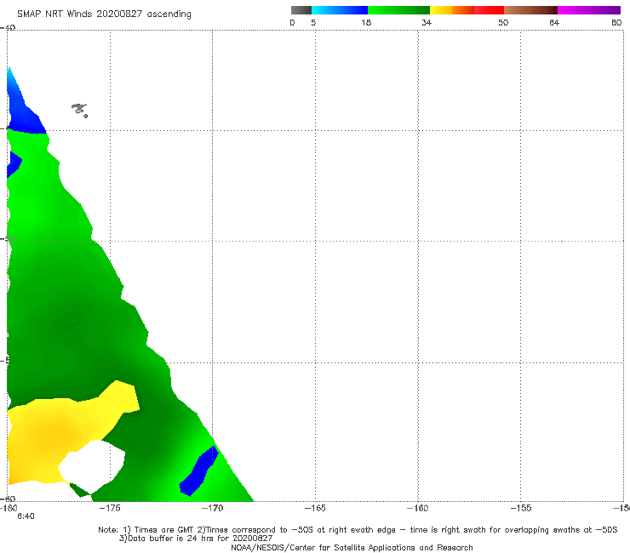Viewport: 630px width, 553px height.
Task: Click the NOAA/NESDIS credit line
Action: pos(352,547)
